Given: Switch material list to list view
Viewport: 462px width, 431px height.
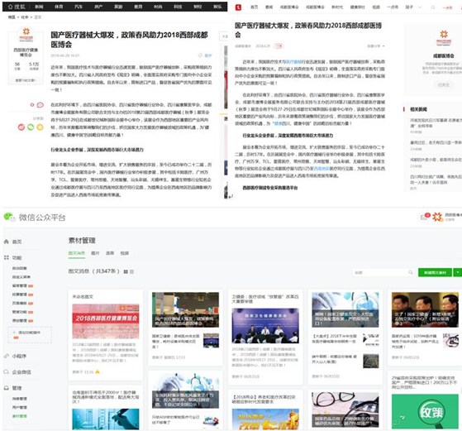Looking at the screenshot, I should (131, 271).
